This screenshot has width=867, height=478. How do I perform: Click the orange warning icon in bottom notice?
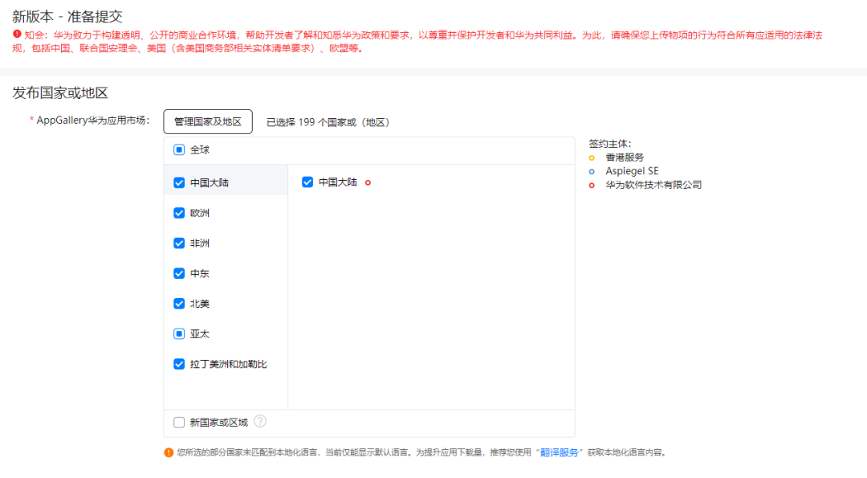(x=169, y=452)
